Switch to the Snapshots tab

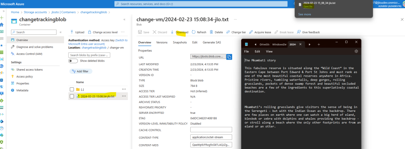[180, 42]
